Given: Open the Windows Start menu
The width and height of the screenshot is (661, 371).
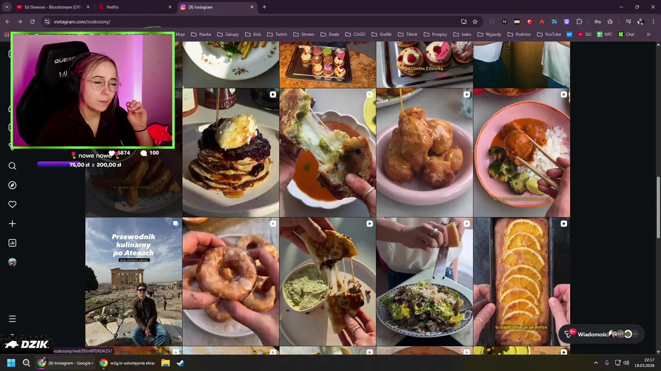Looking at the screenshot, I should tap(11, 363).
